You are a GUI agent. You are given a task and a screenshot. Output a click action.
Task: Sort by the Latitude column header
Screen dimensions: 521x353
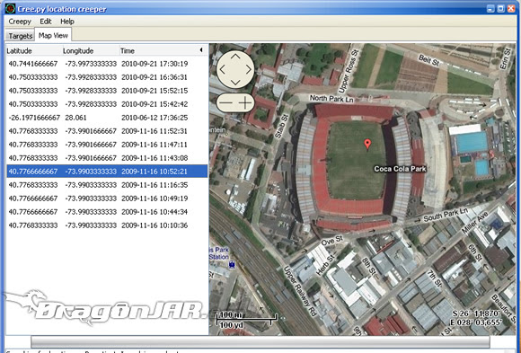pyautogui.click(x=34, y=50)
